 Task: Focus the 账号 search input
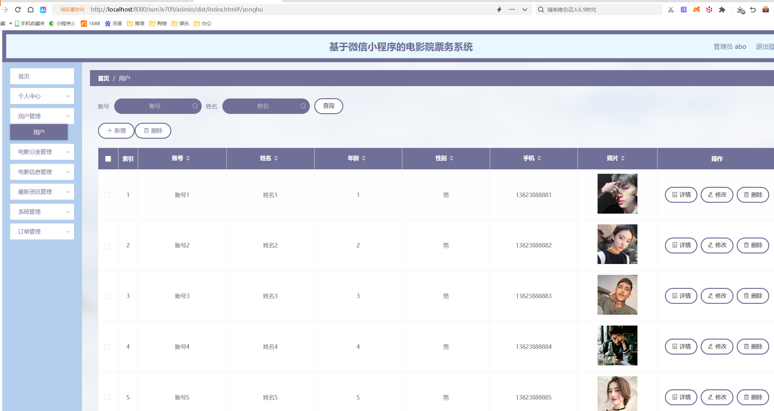pyautogui.click(x=158, y=106)
